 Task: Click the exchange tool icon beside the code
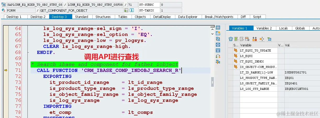click(x=218, y=39)
